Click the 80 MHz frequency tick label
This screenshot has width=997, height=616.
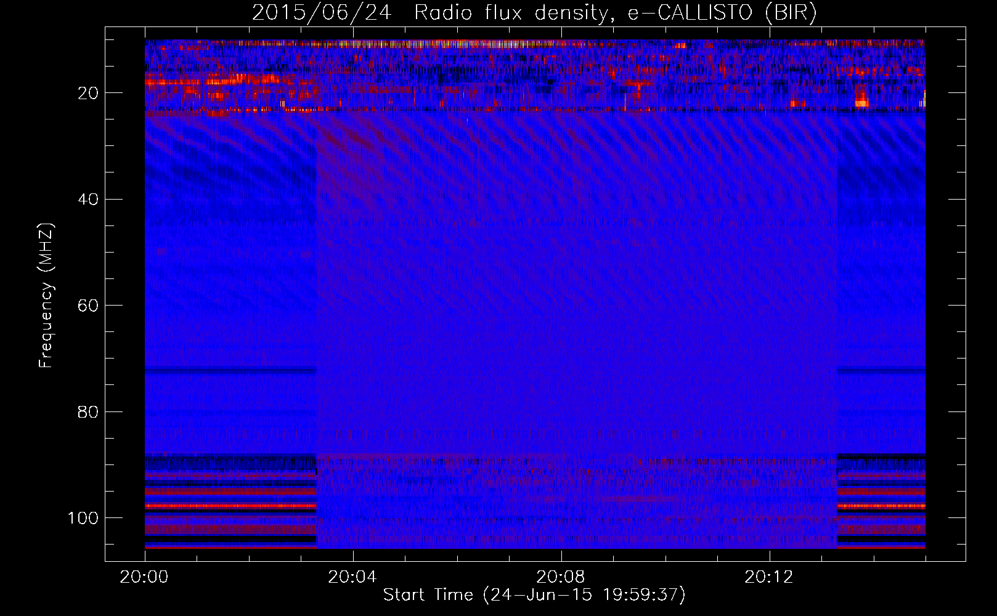pyautogui.click(x=89, y=412)
